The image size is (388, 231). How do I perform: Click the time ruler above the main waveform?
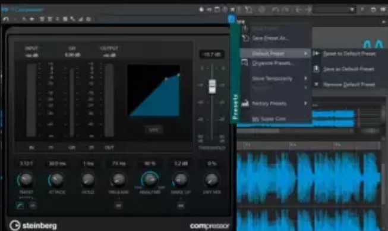(x=308, y=146)
